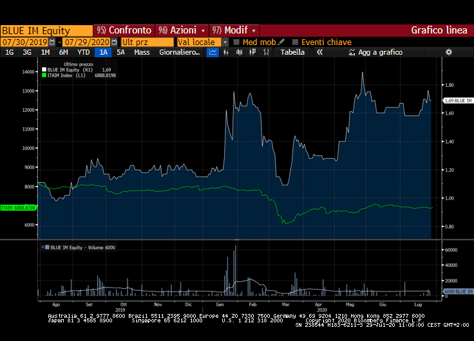This screenshot has width=474, height=341.
Task: Open the end date calendar picker
Action: (115, 42)
